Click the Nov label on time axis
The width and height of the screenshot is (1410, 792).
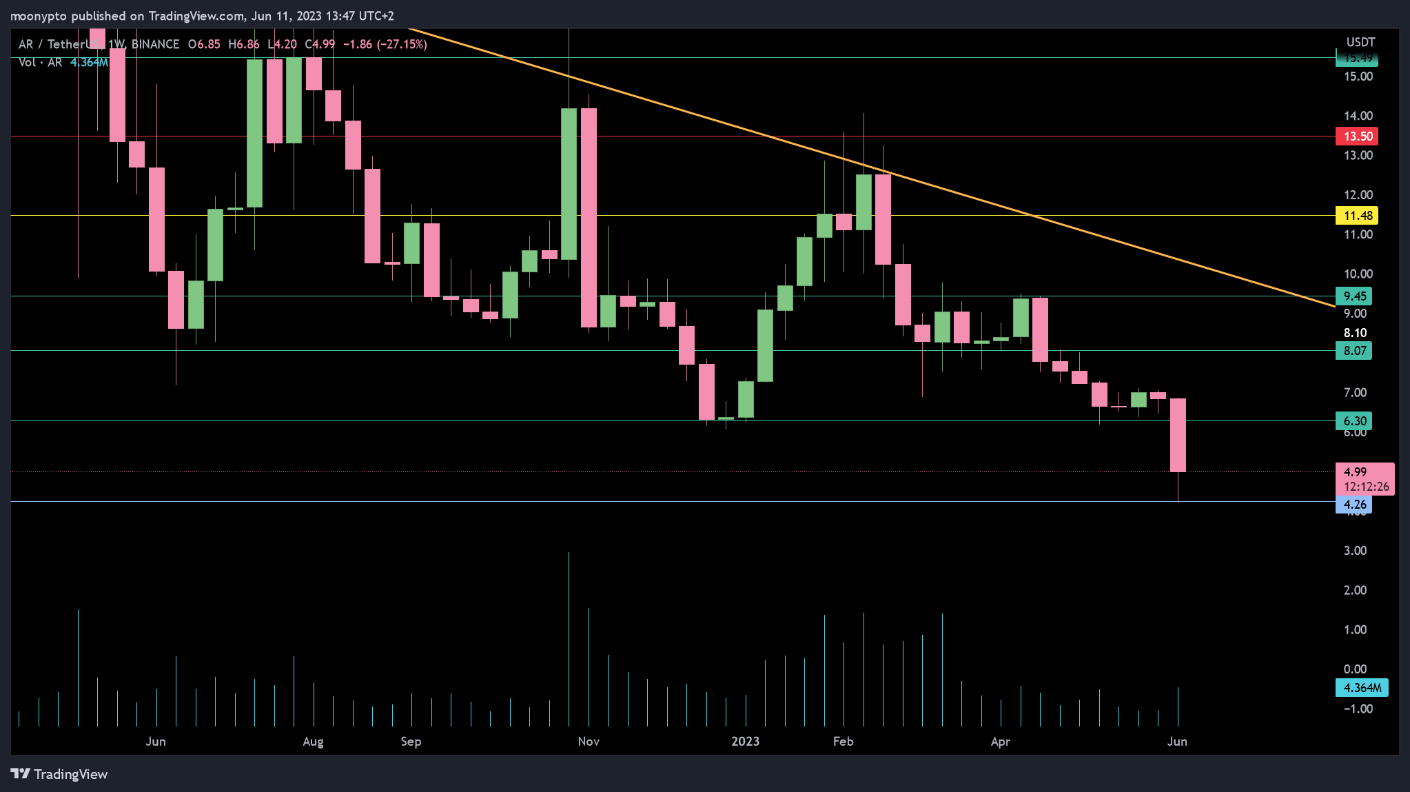(x=589, y=741)
